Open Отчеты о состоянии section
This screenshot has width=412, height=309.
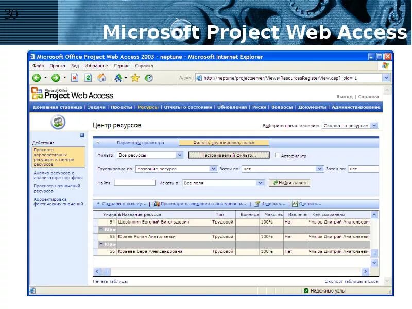point(188,107)
